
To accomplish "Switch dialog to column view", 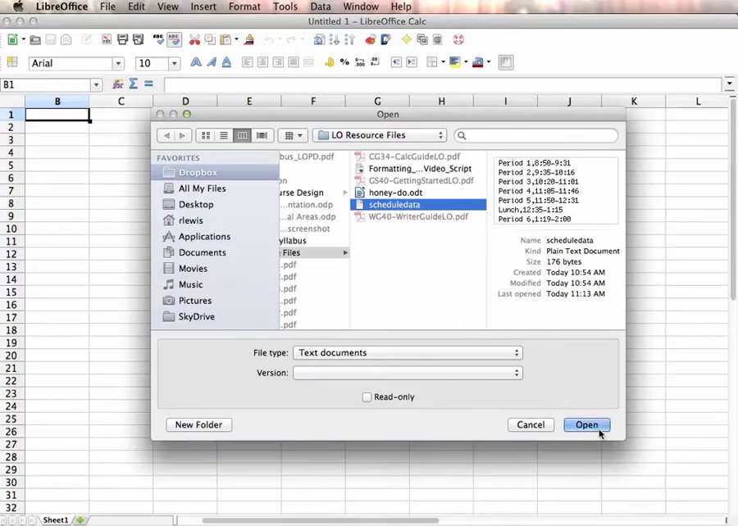I will pyautogui.click(x=242, y=135).
